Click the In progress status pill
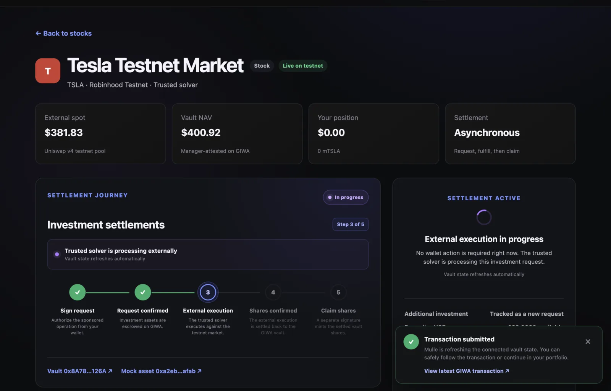611x391 pixels. 346,197
